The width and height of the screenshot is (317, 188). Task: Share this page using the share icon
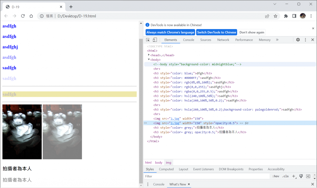coord(267,16)
